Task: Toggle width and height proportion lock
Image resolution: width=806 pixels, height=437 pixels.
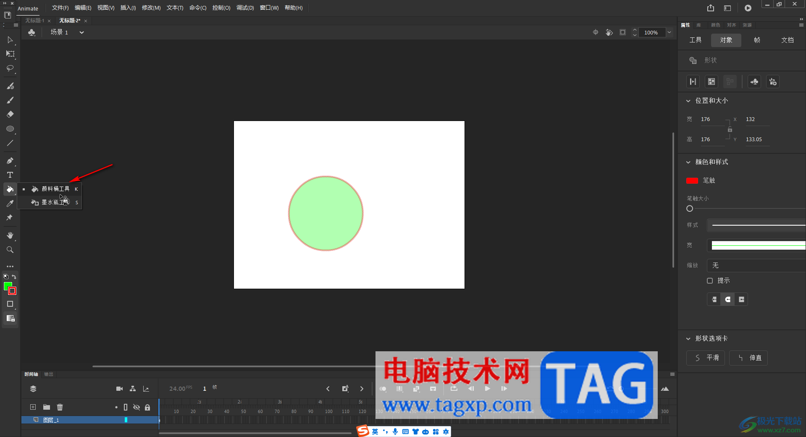Action: 730,129
